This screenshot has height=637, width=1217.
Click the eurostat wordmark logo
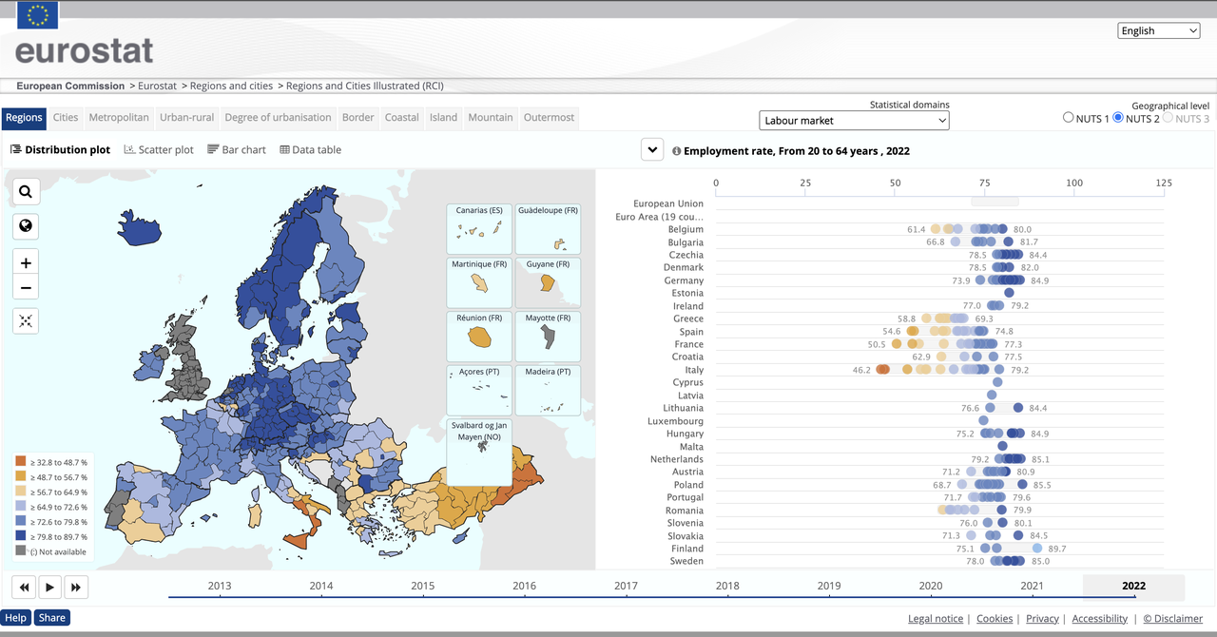[84, 50]
